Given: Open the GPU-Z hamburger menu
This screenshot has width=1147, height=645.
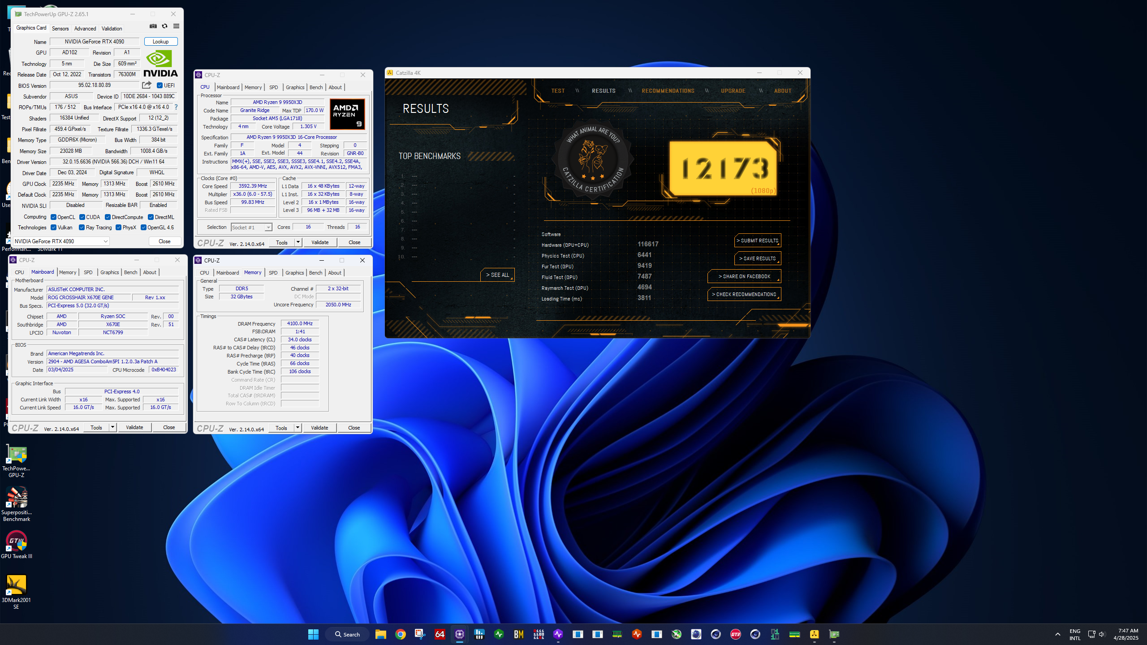Looking at the screenshot, I should pyautogui.click(x=177, y=26).
